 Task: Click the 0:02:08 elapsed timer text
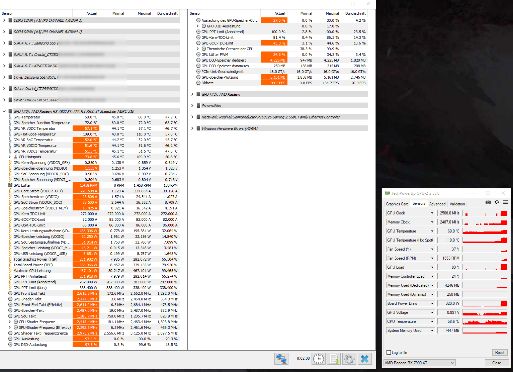pos(303,358)
